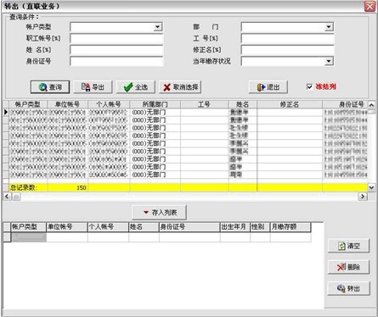Click the horizontal scroll left arrow

7,197
